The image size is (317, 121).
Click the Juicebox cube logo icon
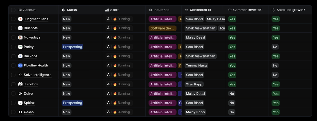20,84
